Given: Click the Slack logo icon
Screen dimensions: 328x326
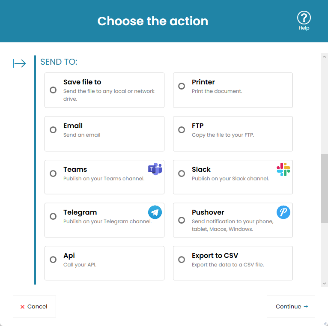Looking at the screenshot, I should pos(283,169).
